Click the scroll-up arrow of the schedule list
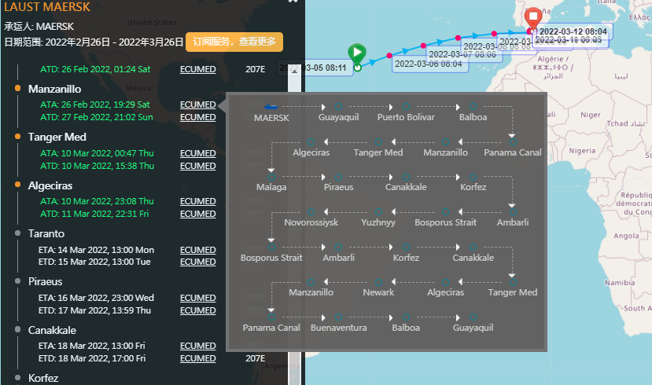This screenshot has width=652, height=385. pyautogui.click(x=293, y=70)
